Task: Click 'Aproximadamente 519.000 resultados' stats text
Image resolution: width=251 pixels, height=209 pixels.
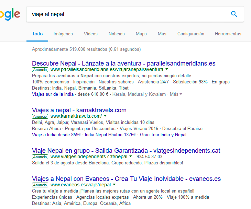Action: coord(86,49)
